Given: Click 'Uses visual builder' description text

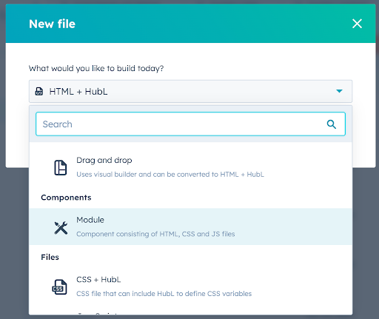Looking at the screenshot, I should tap(170, 175).
